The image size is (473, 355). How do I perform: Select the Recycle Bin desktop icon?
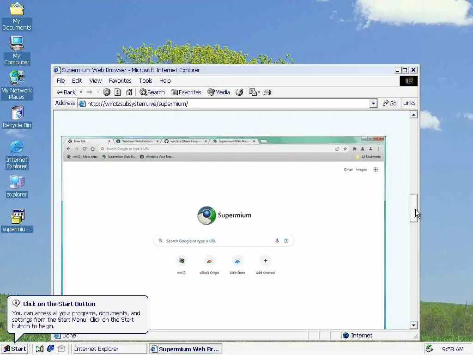17,117
